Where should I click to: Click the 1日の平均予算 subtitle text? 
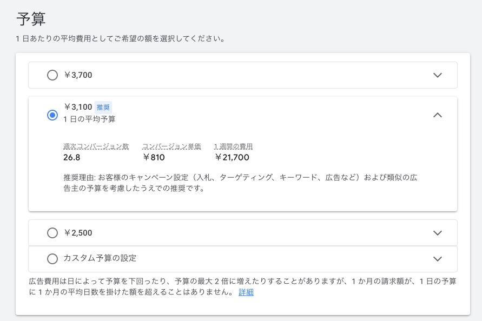coord(89,119)
